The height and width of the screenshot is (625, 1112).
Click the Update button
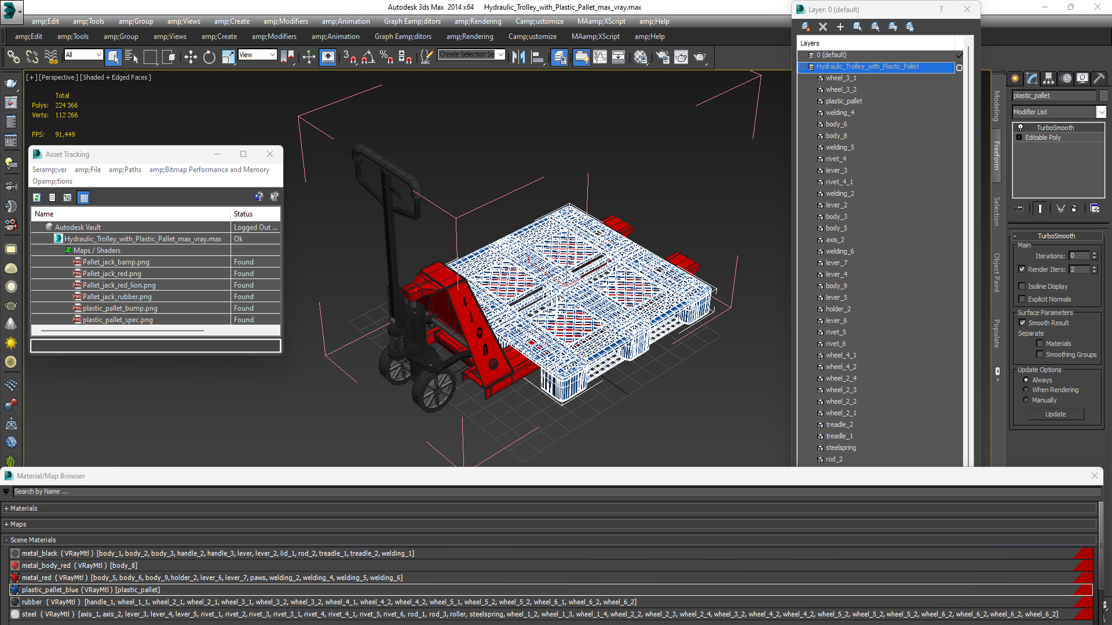pos(1055,414)
